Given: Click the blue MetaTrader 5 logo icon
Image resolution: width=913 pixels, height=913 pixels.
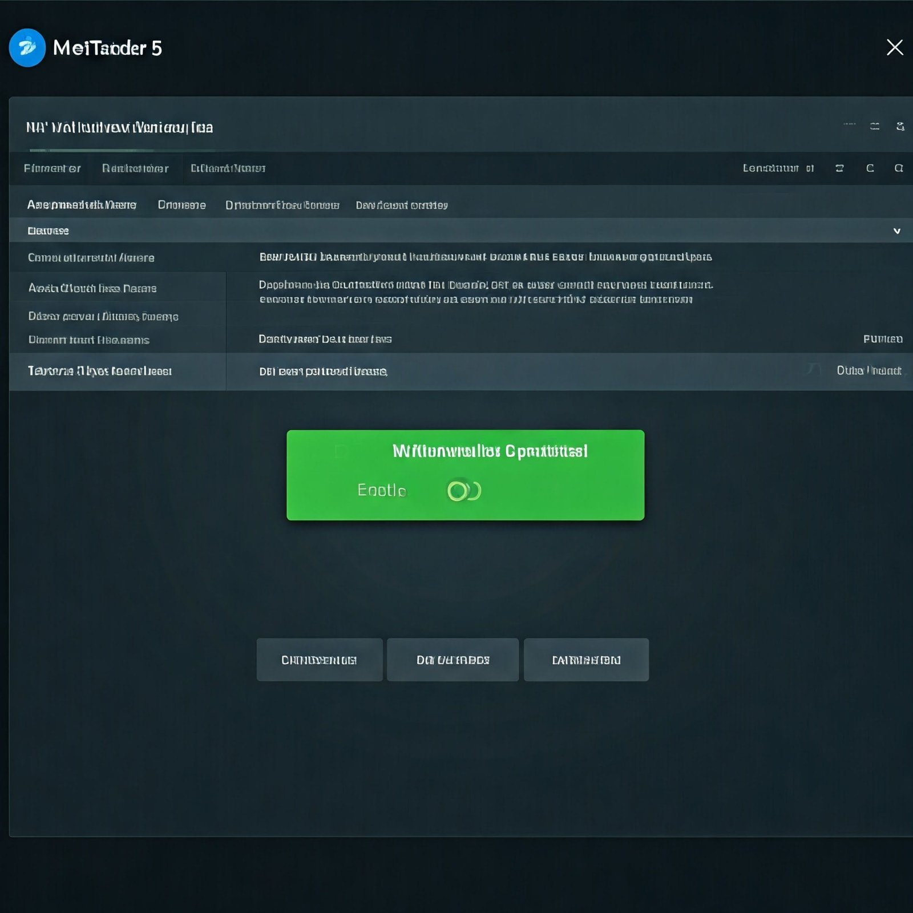Looking at the screenshot, I should pyautogui.click(x=27, y=48).
